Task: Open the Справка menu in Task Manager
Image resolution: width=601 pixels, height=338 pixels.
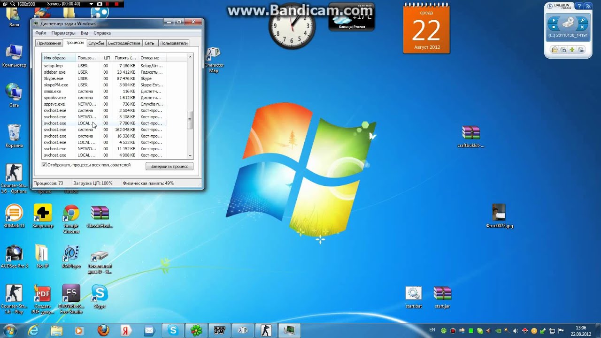Action: (102, 33)
